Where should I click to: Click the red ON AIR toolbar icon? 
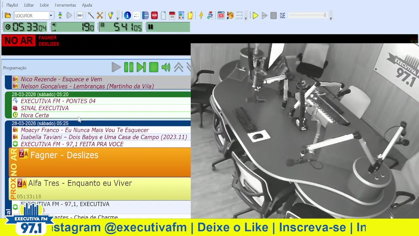pos(154,15)
